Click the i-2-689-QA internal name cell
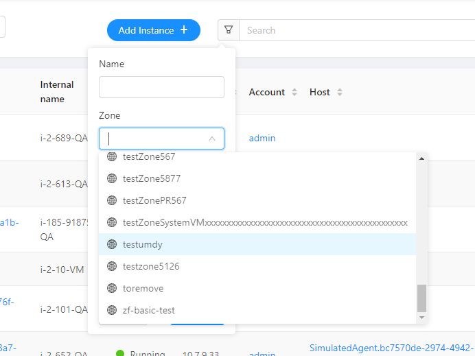This screenshot has width=475, height=356. pyautogui.click(x=64, y=138)
